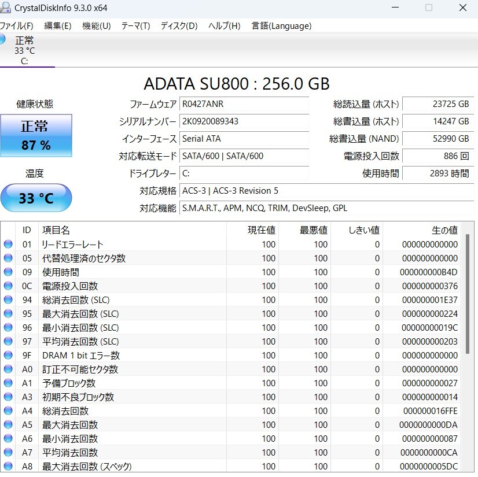Click the ID column header
The width and height of the screenshot is (478, 477).
pyautogui.click(x=27, y=230)
